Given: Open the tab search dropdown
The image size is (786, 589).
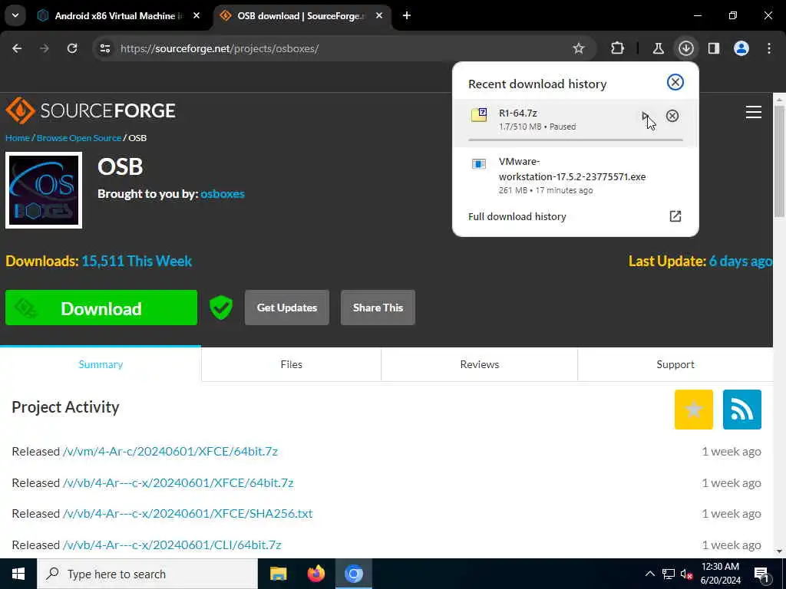Looking at the screenshot, I should (15, 15).
